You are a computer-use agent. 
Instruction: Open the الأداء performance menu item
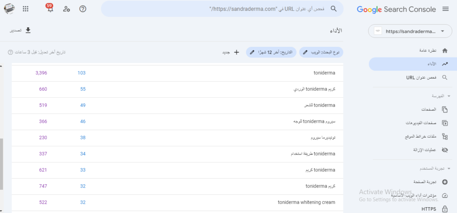point(413,64)
